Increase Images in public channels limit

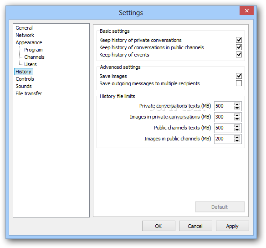237,137
